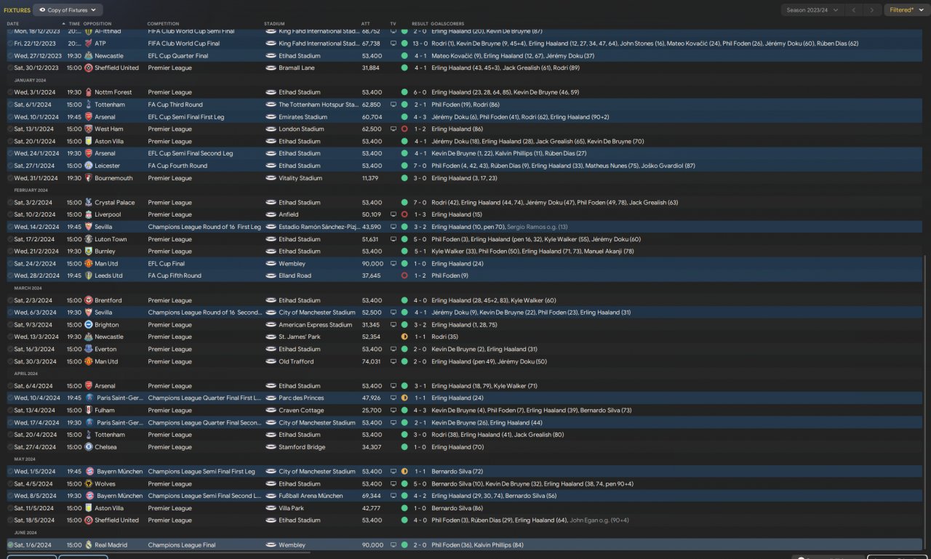Open the West Ham club badge

tap(88, 129)
